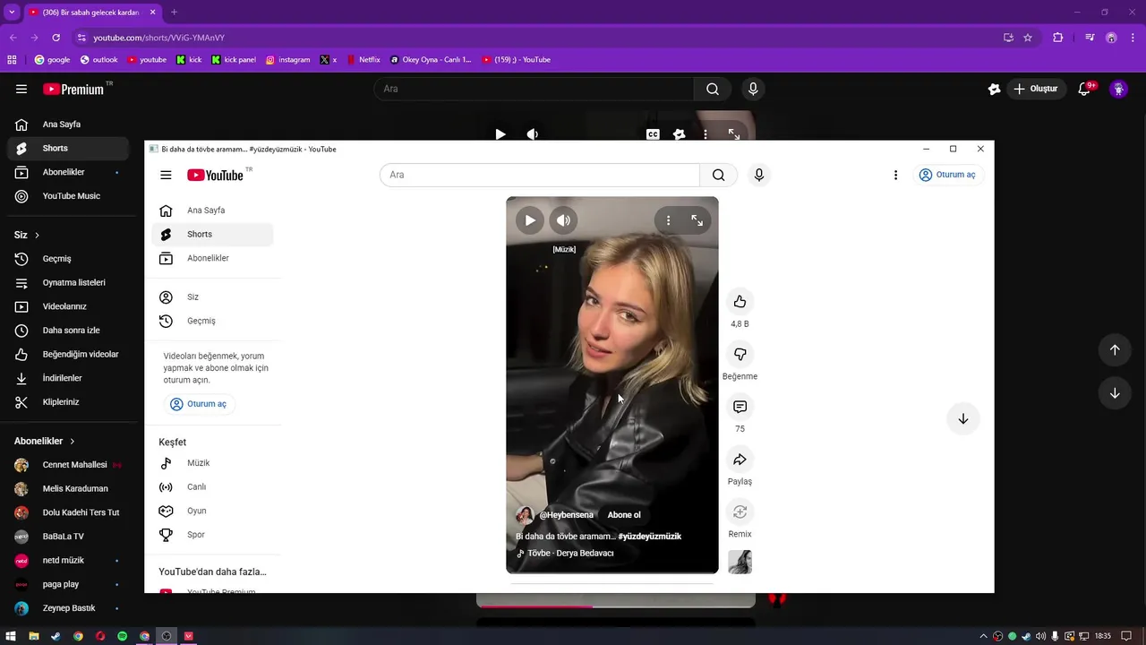Open Cennet Mahallesi subscription channel
This screenshot has width=1146, height=645.
coord(68,465)
